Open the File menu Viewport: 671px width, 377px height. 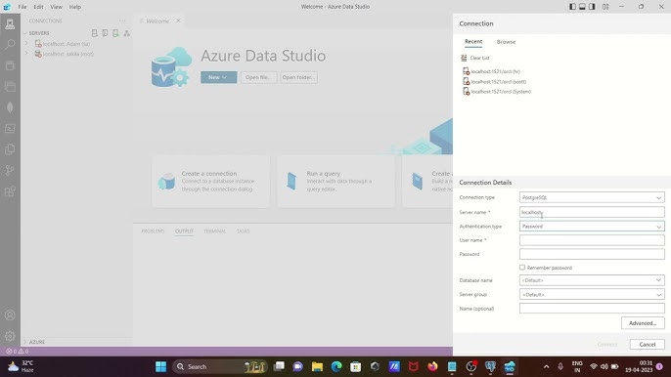tap(22, 7)
